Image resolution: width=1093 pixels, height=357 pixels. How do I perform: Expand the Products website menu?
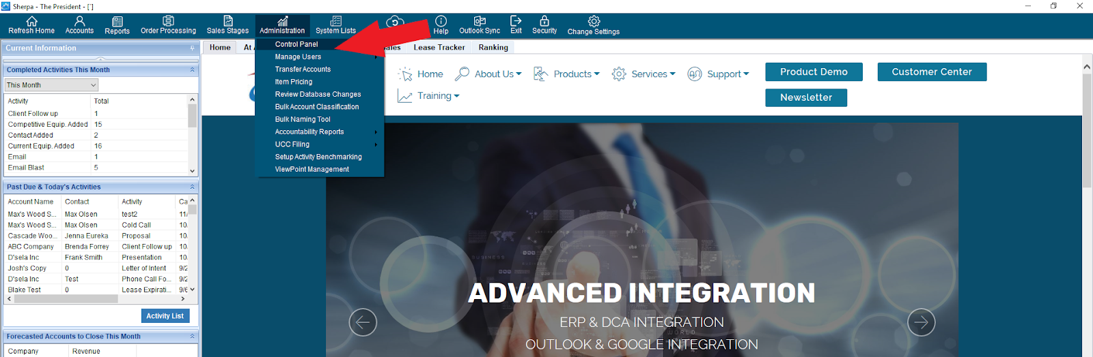(597, 74)
